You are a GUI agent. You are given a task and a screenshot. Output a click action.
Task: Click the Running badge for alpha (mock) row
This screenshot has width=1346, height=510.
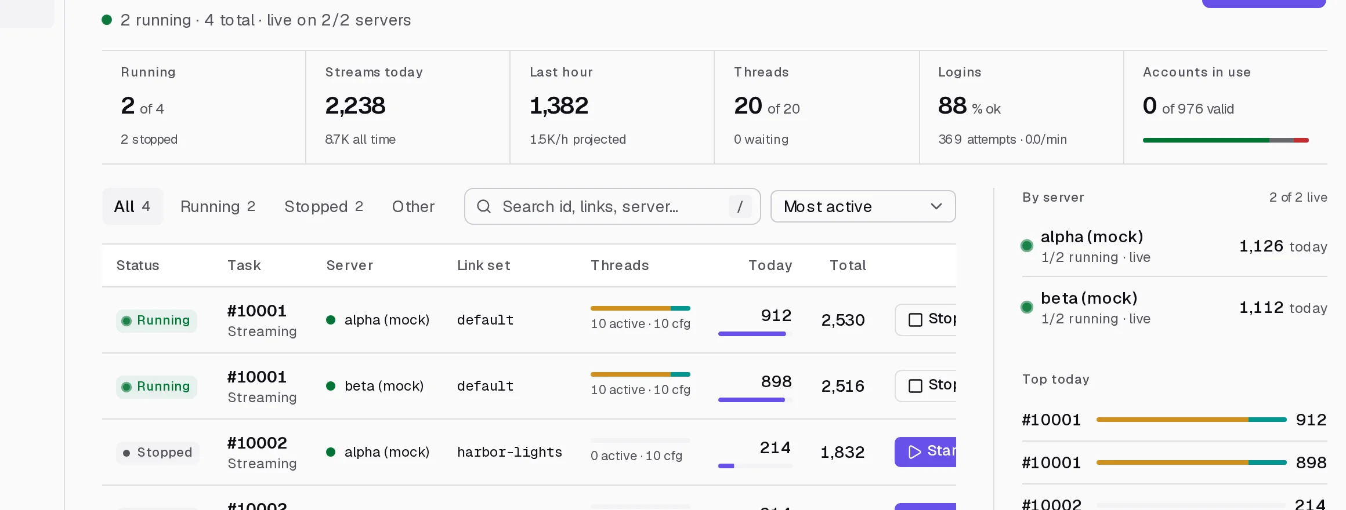click(157, 320)
